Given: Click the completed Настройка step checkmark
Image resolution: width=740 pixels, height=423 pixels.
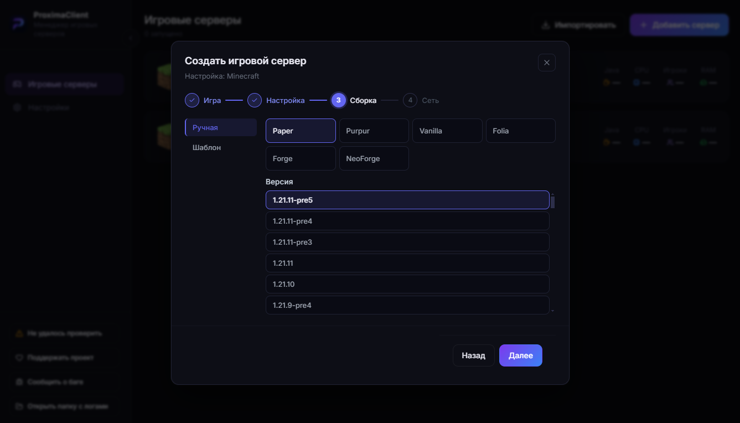Looking at the screenshot, I should [x=255, y=100].
